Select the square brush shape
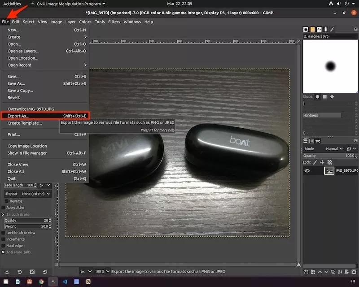This screenshot has height=287, width=359. (324, 97)
